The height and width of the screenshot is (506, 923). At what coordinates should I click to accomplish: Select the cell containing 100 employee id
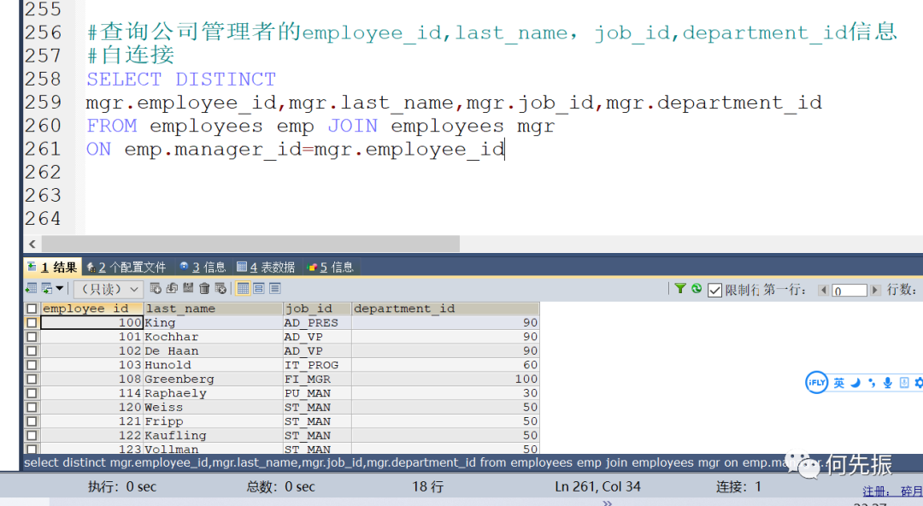91,323
